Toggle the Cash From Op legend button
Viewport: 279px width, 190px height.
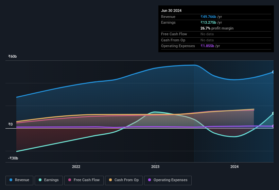point(124,180)
